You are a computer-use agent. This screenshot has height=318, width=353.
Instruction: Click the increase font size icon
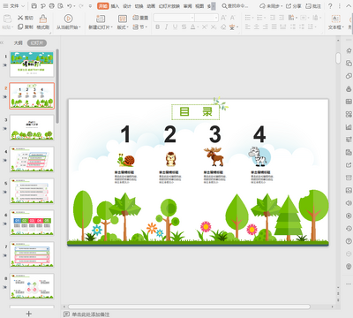223,18
